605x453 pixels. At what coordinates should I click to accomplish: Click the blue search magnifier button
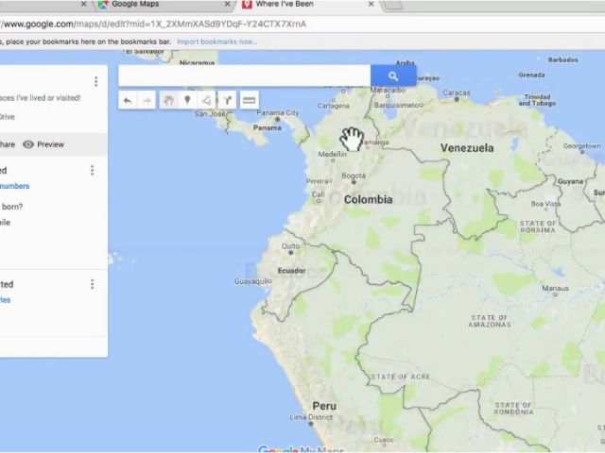393,75
